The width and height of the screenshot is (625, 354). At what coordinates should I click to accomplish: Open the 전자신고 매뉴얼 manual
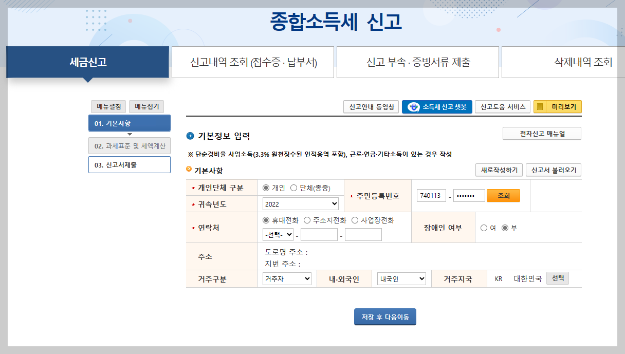coord(542,133)
